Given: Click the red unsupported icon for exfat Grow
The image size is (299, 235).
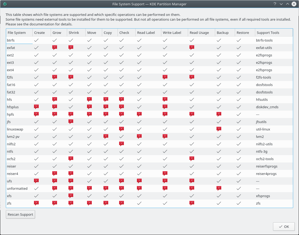Looking at the screenshot, I should (55, 48).
